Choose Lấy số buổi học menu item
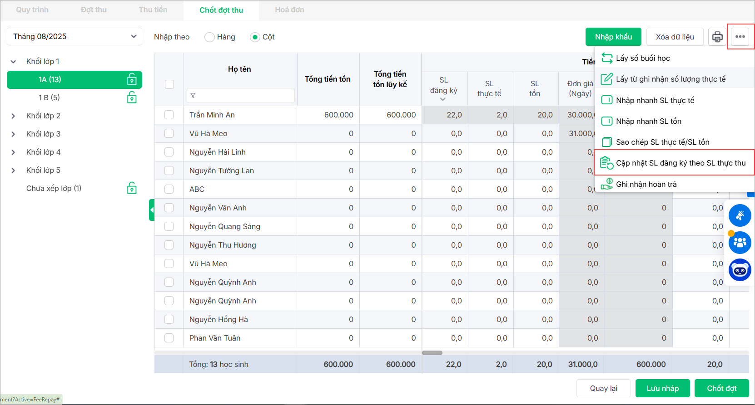The height and width of the screenshot is (405, 755). point(642,58)
